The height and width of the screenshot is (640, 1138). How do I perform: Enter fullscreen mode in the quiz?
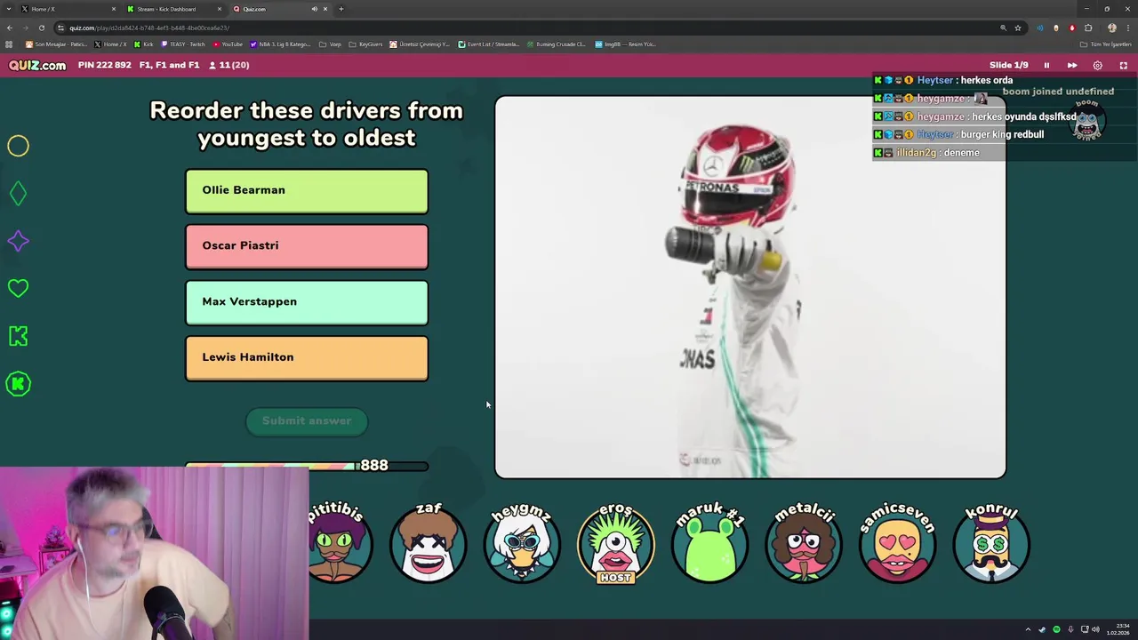pos(1123,65)
